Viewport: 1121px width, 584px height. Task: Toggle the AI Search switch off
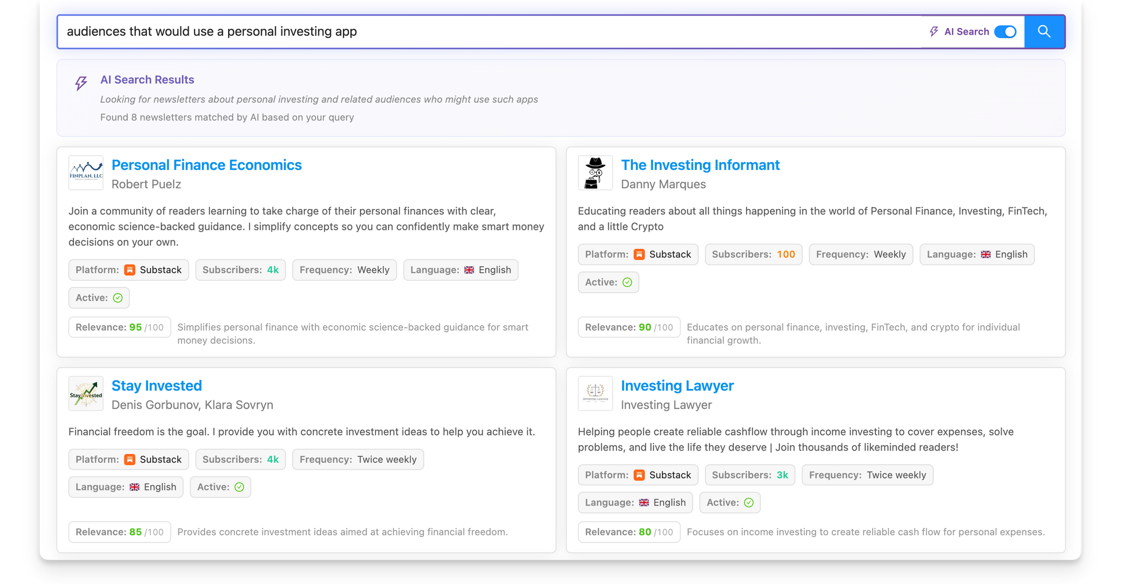pyautogui.click(x=1006, y=32)
